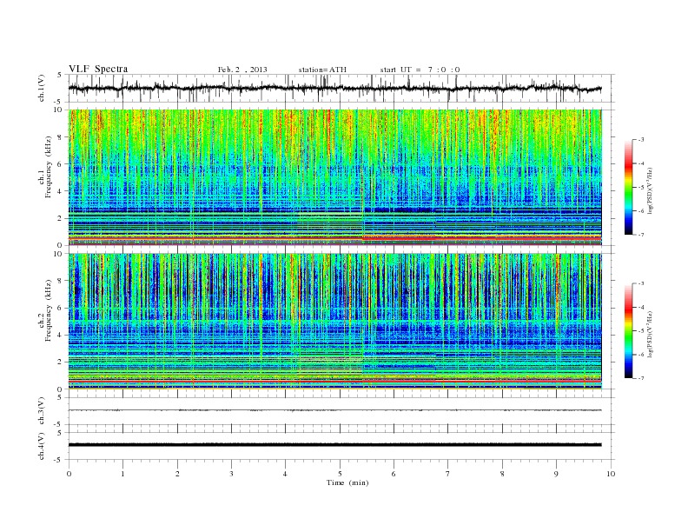Click the '2' kHz tick on ch.2 frequency axis

click(61, 362)
